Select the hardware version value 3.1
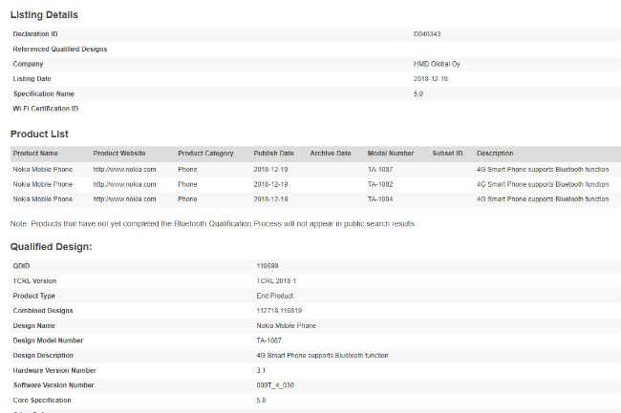621x413 pixels. tap(261, 371)
